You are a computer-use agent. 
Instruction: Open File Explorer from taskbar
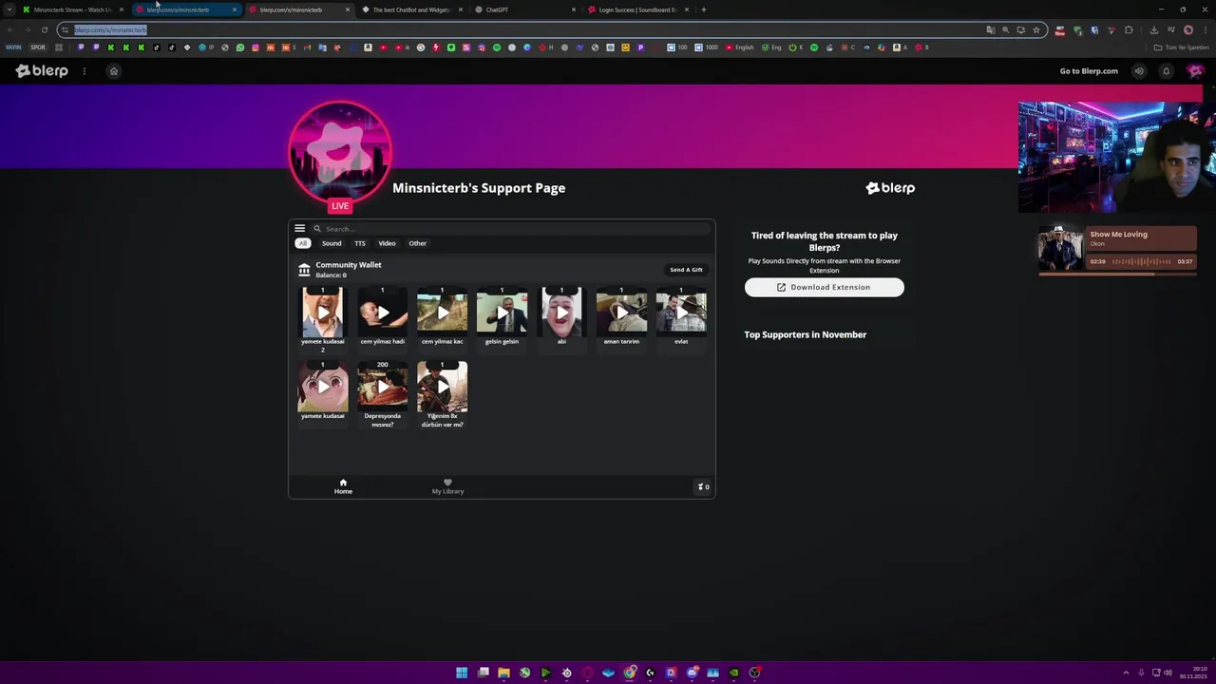click(x=503, y=673)
